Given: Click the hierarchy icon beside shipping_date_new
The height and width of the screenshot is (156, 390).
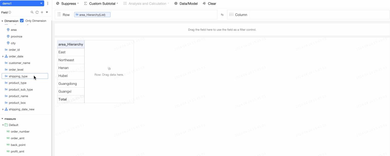Looking at the screenshot, I should pyautogui.click(x=6, y=109).
